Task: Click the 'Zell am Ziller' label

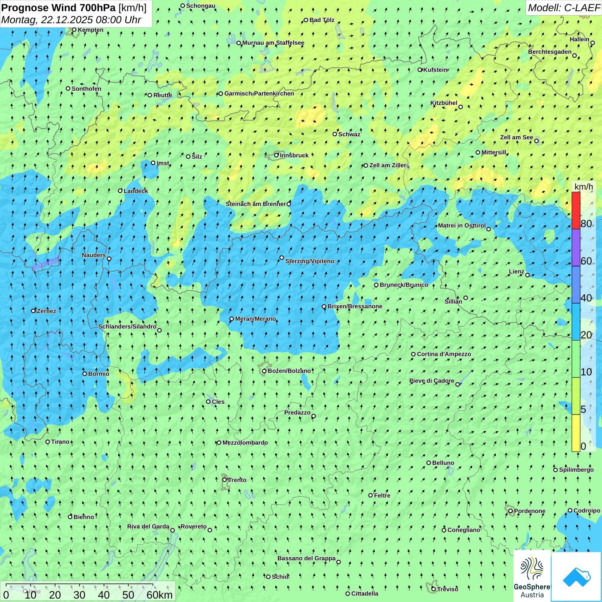Action: pyautogui.click(x=388, y=166)
